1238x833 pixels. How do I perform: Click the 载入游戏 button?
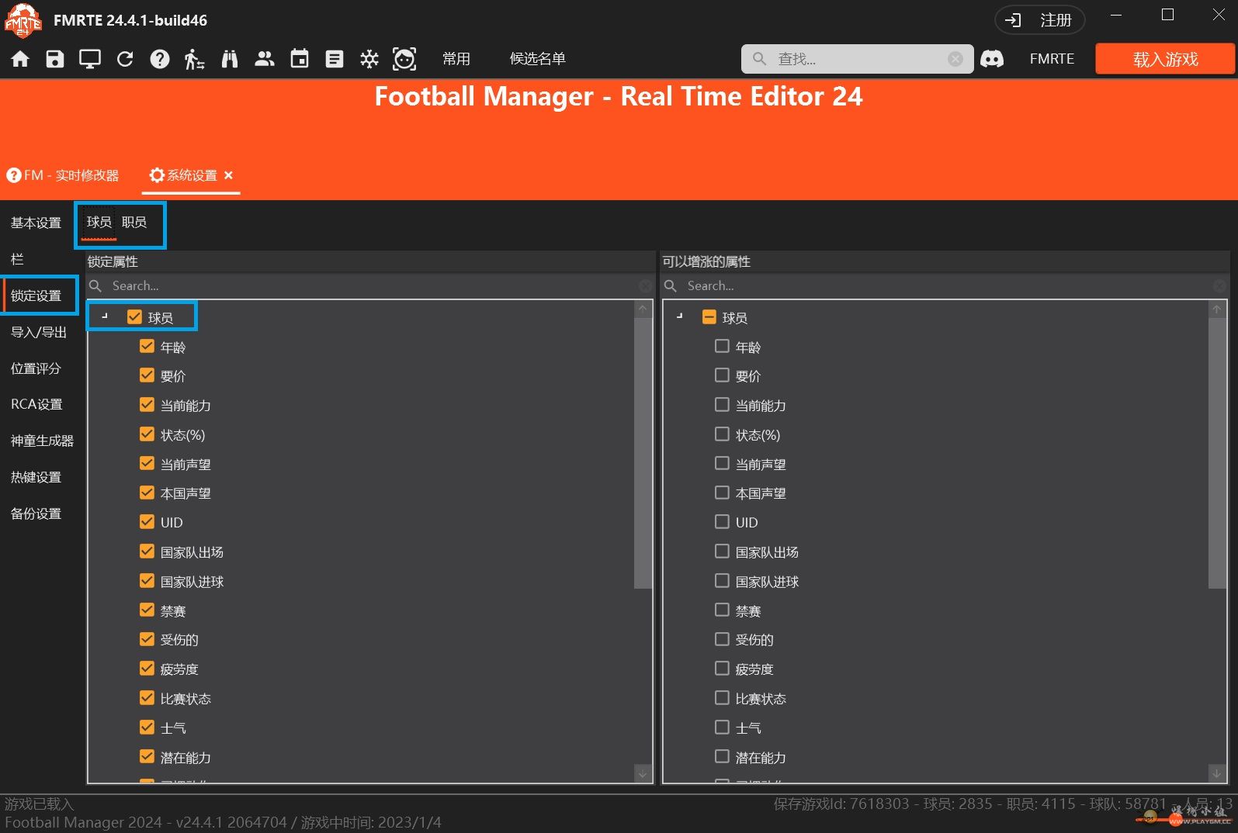tap(1164, 59)
